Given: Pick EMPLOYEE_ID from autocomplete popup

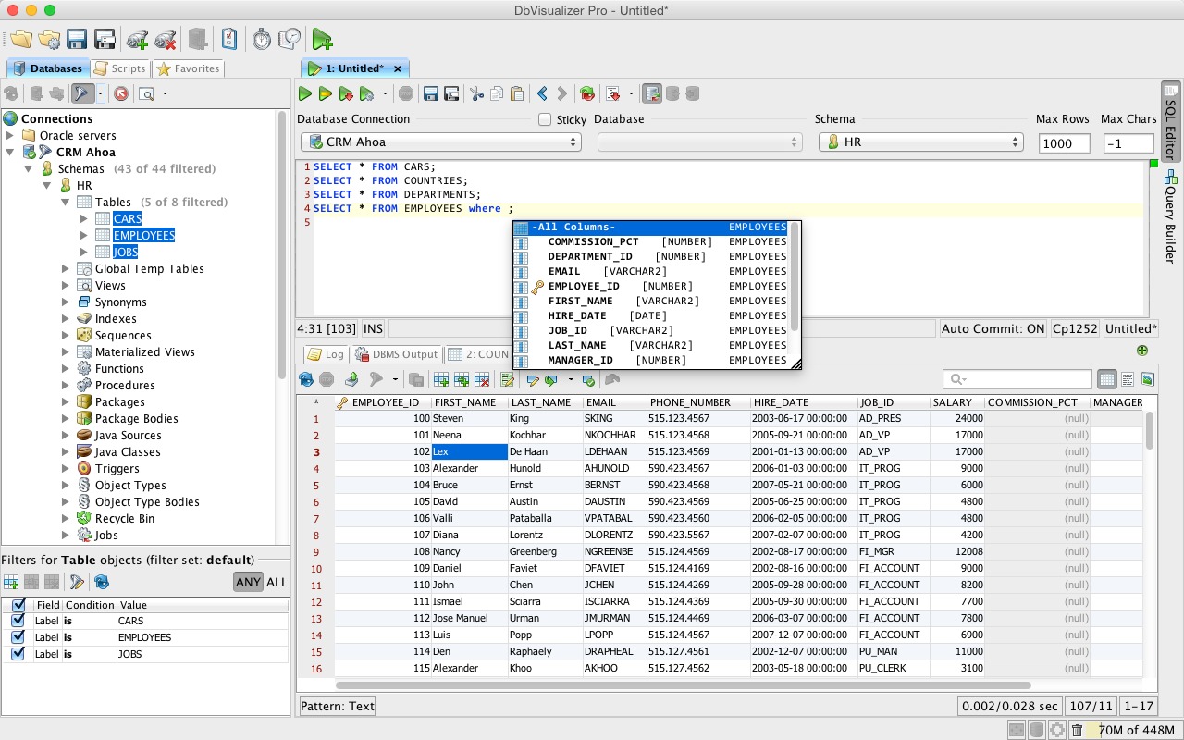Looking at the screenshot, I should pyautogui.click(x=652, y=286).
